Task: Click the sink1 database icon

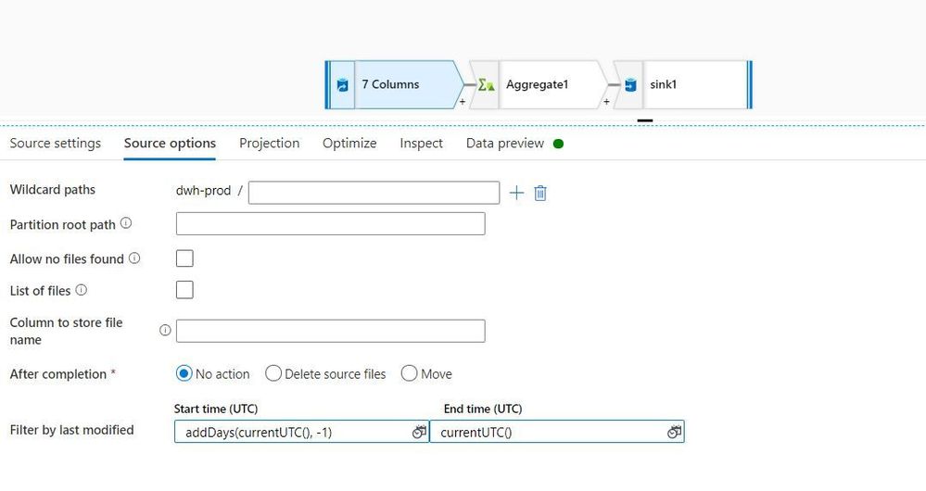Action: pos(630,85)
